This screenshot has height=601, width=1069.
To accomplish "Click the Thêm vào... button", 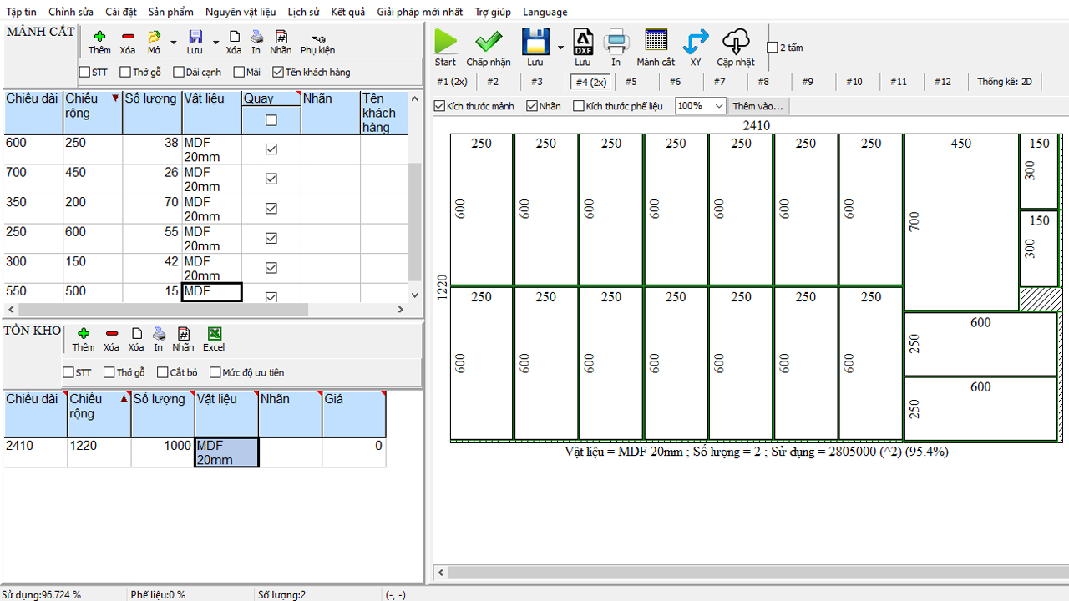I will pos(757,106).
